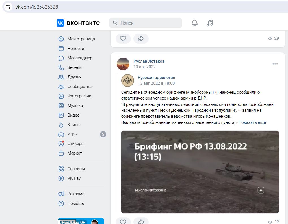Click the Реклама megaphone icon
This screenshot has height=224, width=288.
(61, 194)
